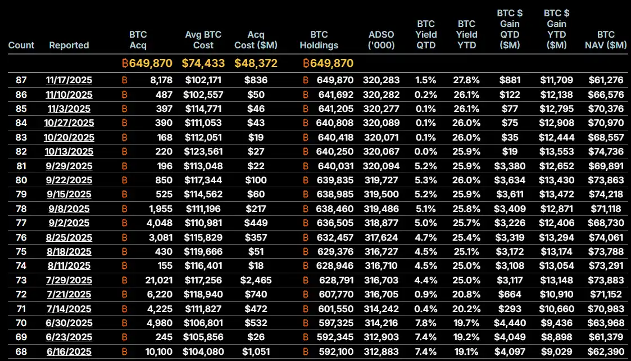
Task: Click the Avg BTC Cost total of $74,433
Action: click(203, 64)
